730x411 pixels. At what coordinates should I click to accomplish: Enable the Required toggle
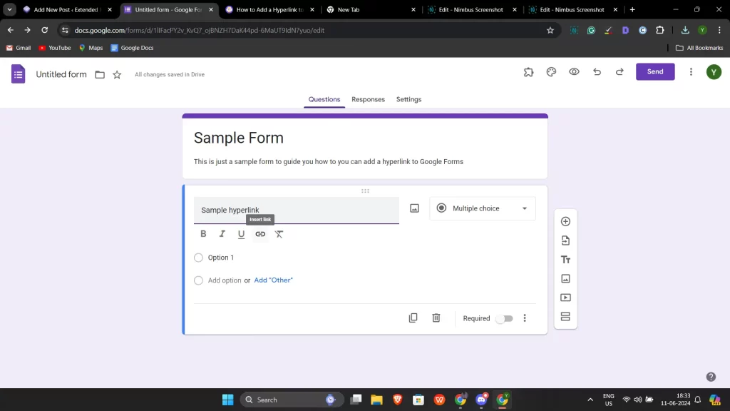point(505,318)
